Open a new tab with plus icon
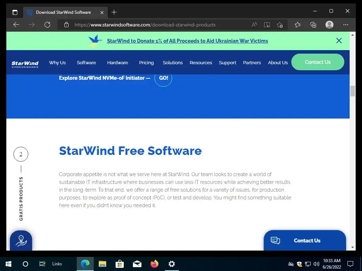The height and width of the screenshot is (271, 362). click(x=114, y=12)
